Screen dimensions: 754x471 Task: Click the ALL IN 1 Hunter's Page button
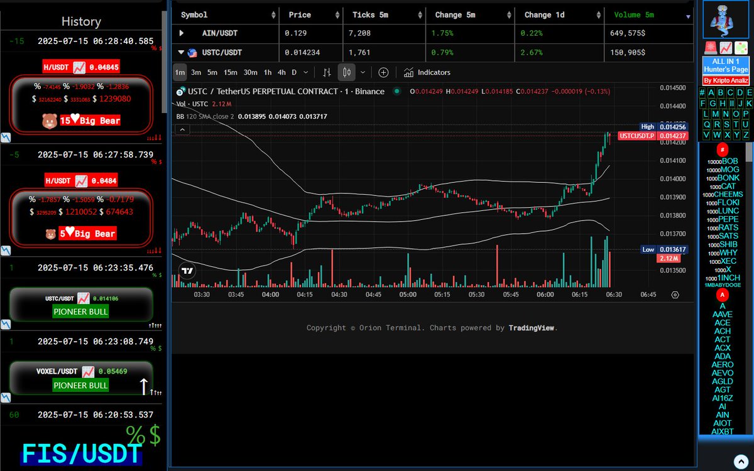[725, 65]
